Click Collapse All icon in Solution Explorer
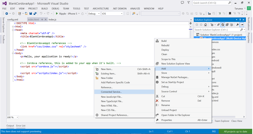Screen dimensions: 253x134 coord(227,25)
